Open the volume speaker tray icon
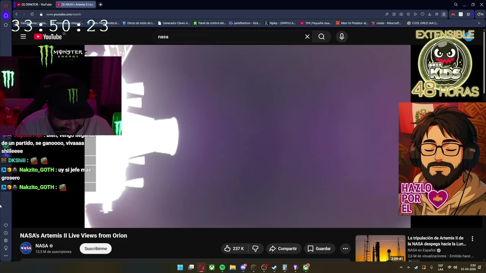486x273 pixels. point(455,267)
